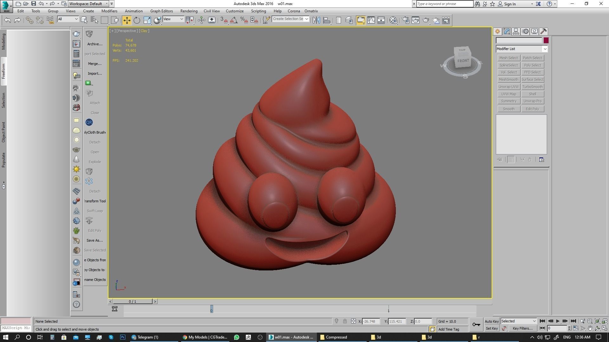Image resolution: width=609 pixels, height=342 pixels.
Task: Click the object name input field
Action: tap(519, 40)
